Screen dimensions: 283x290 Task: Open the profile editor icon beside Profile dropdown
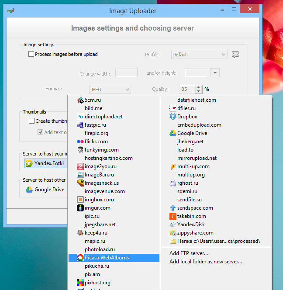[235, 54]
